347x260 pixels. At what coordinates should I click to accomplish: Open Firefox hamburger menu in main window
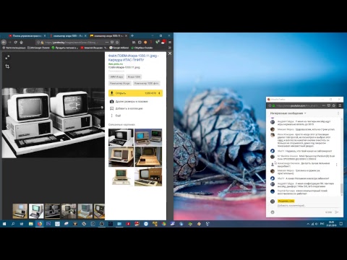click(170, 42)
